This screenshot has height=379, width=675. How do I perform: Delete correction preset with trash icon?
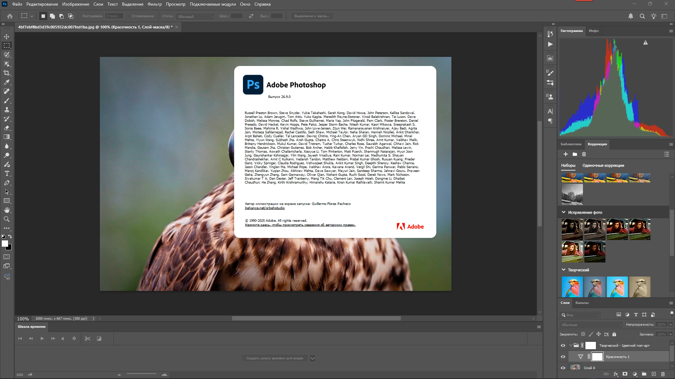click(584, 154)
